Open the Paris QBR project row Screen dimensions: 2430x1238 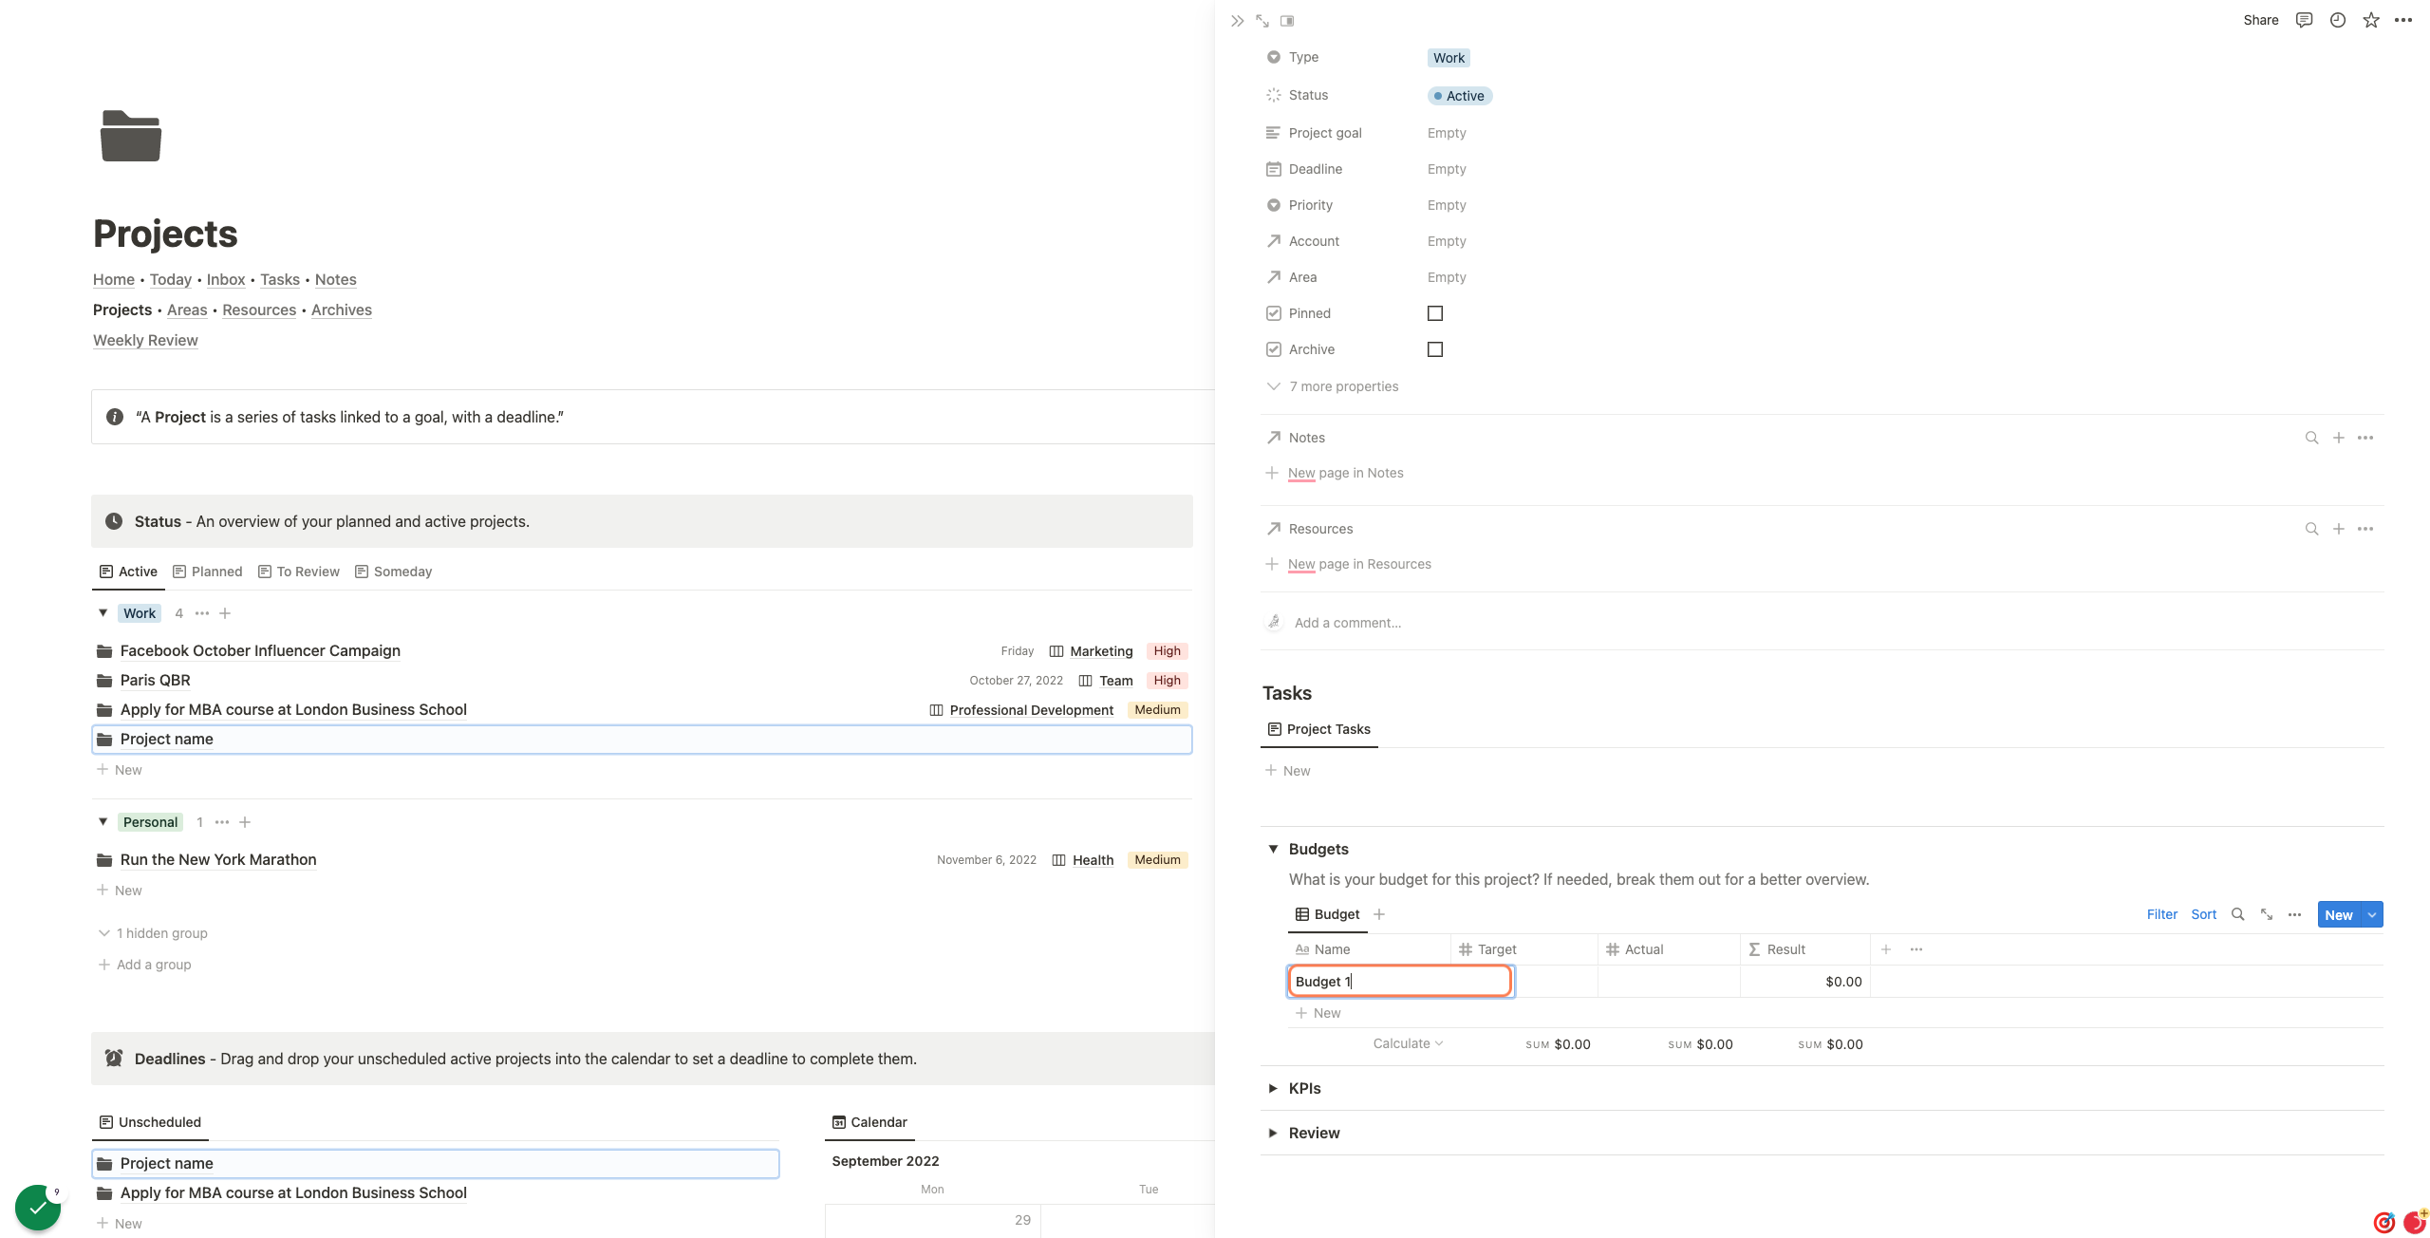(642, 680)
